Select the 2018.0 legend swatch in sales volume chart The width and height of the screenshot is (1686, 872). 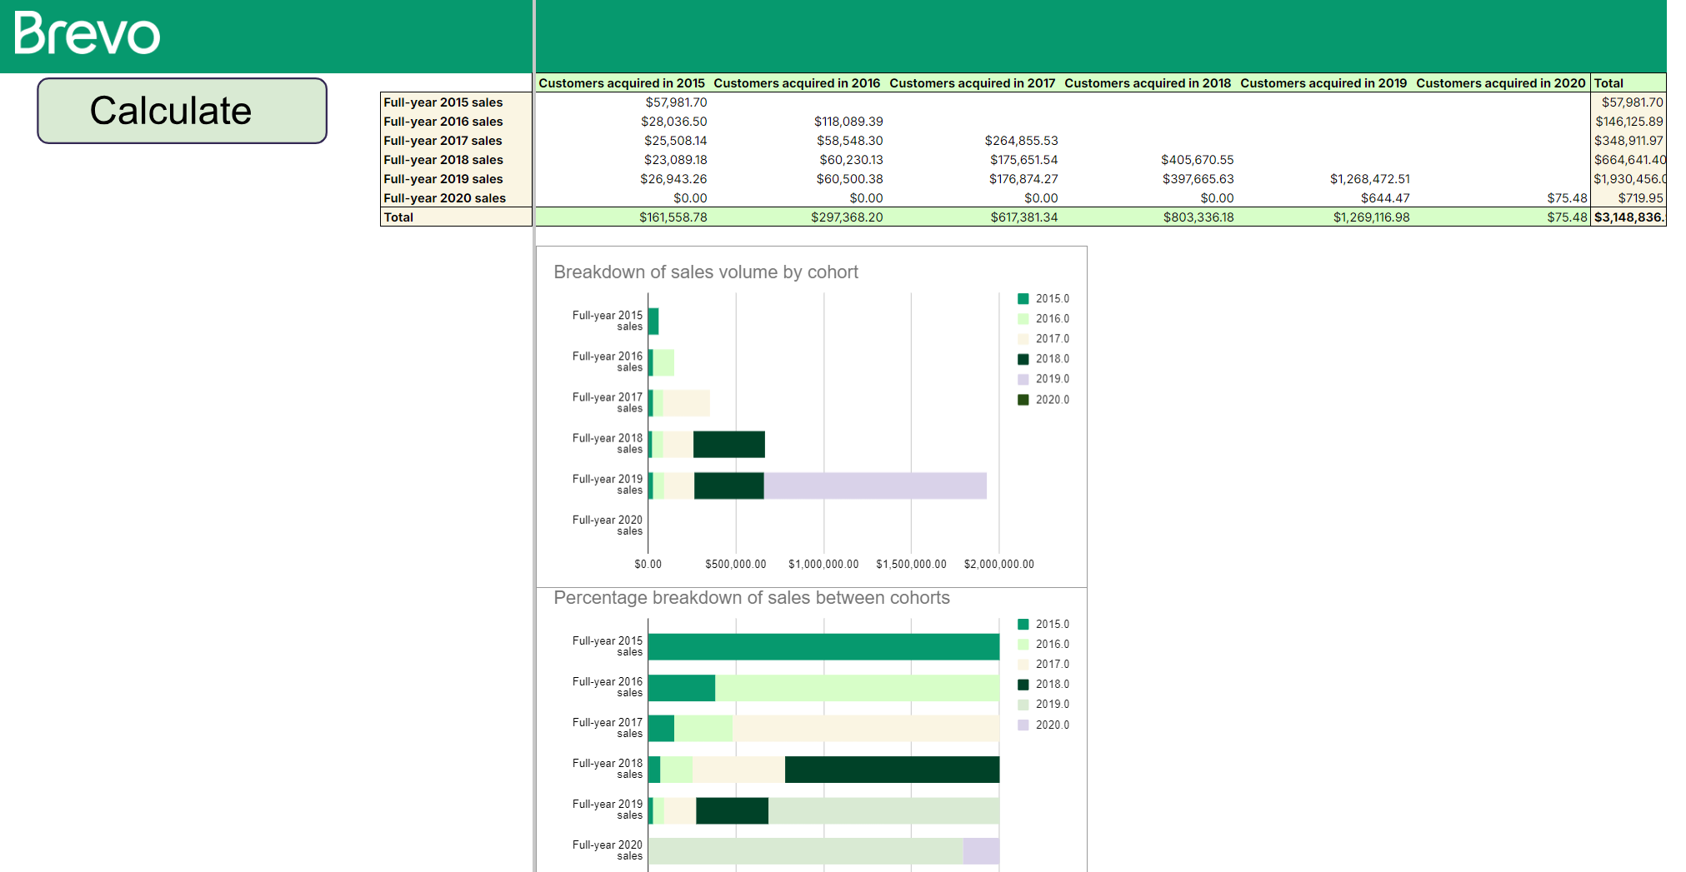1023,359
